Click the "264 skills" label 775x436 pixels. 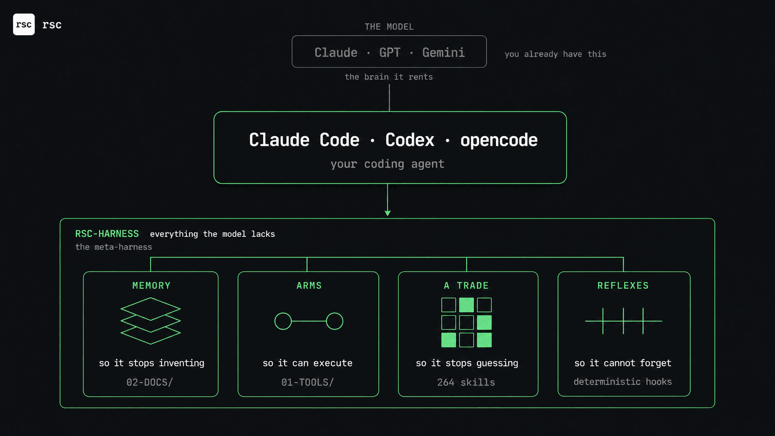click(x=466, y=382)
